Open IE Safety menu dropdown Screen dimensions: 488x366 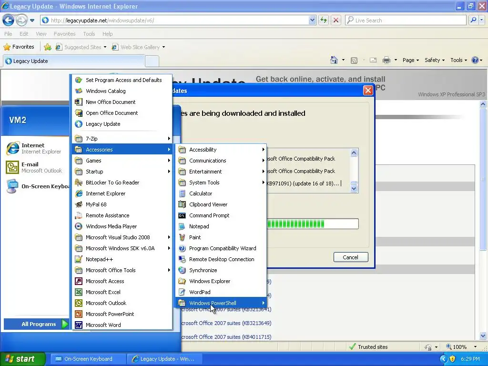(435, 60)
